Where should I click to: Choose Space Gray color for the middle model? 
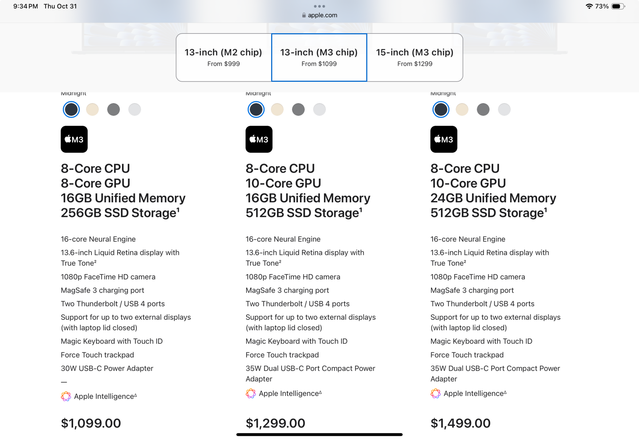tap(298, 109)
